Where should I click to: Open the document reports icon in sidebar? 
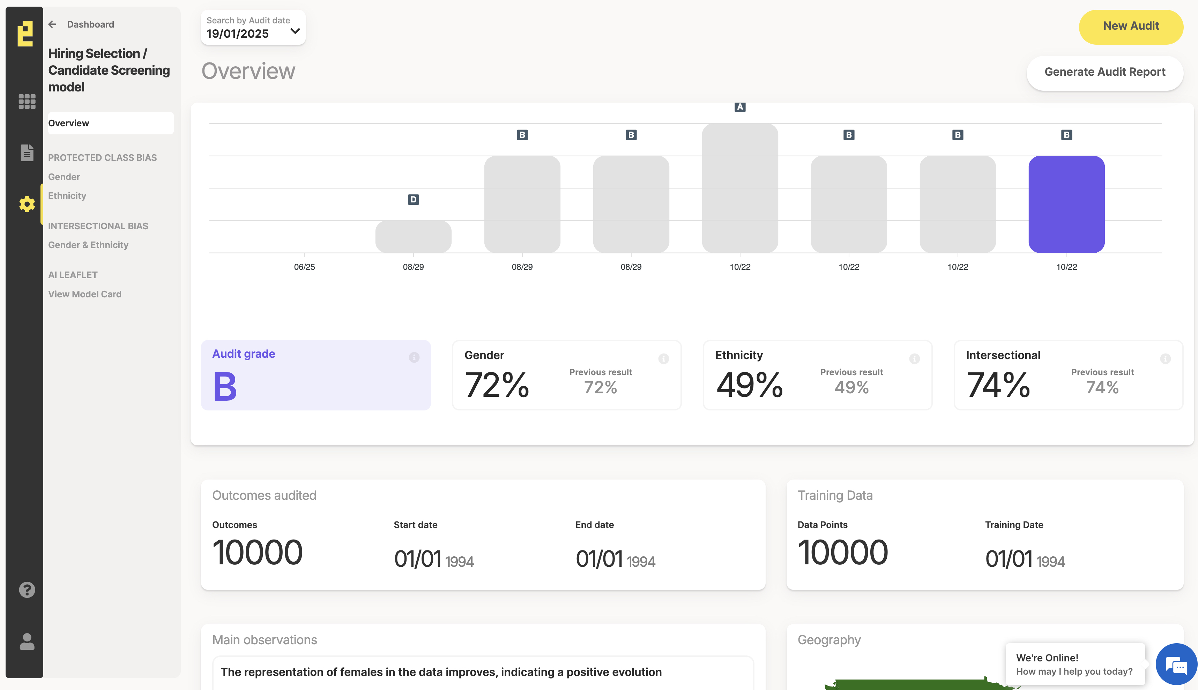(x=27, y=153)
